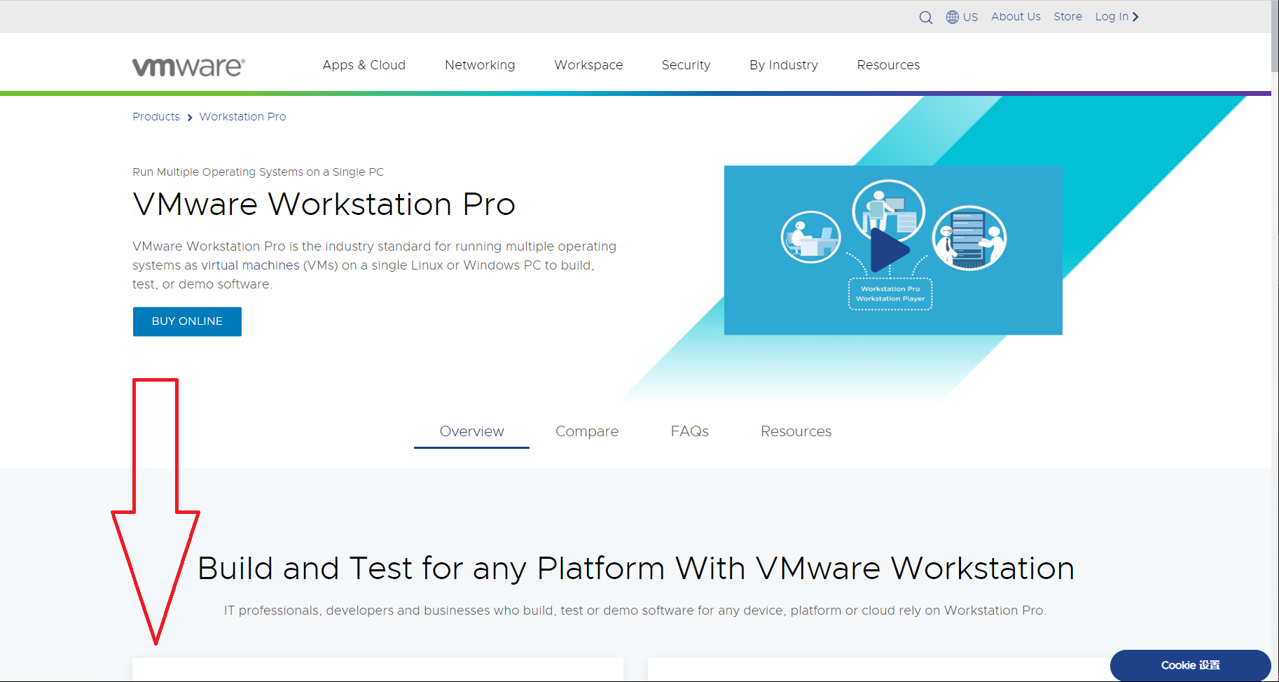Click the Workstation Pro breadcrumb
The image size is (1279, 682).
pyautogui.click(x=242, y=116)
